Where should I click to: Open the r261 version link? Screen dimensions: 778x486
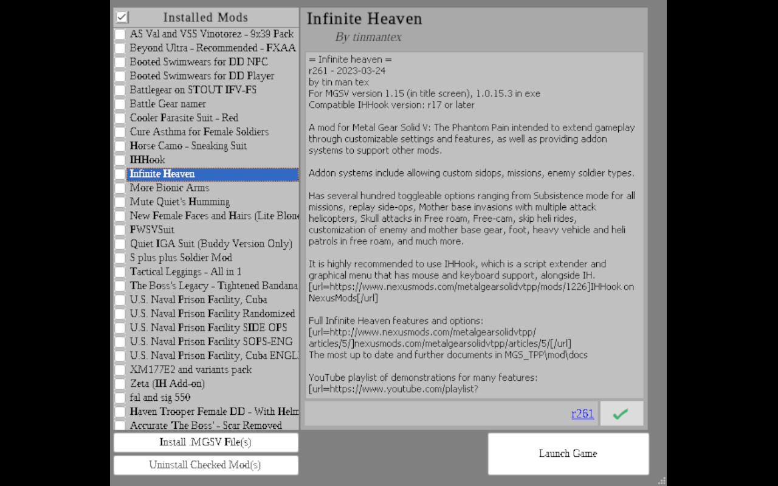coord(582,414)
